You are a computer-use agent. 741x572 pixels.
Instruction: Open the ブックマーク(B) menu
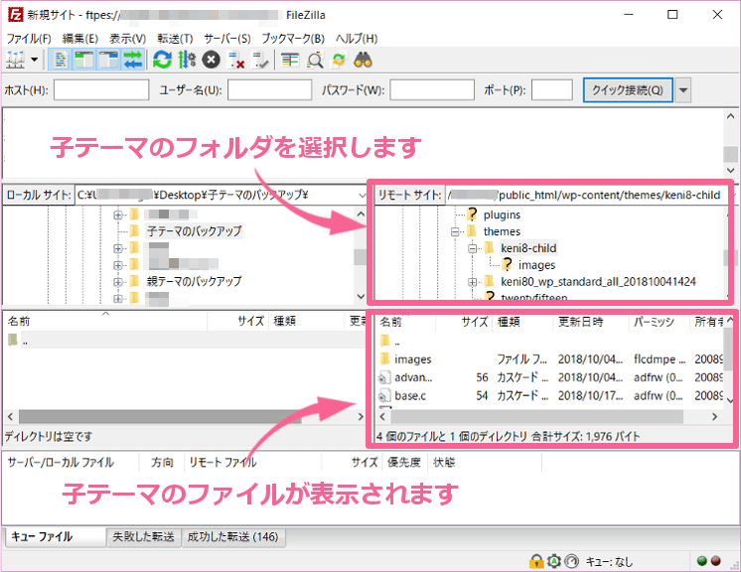pos(293,39)
